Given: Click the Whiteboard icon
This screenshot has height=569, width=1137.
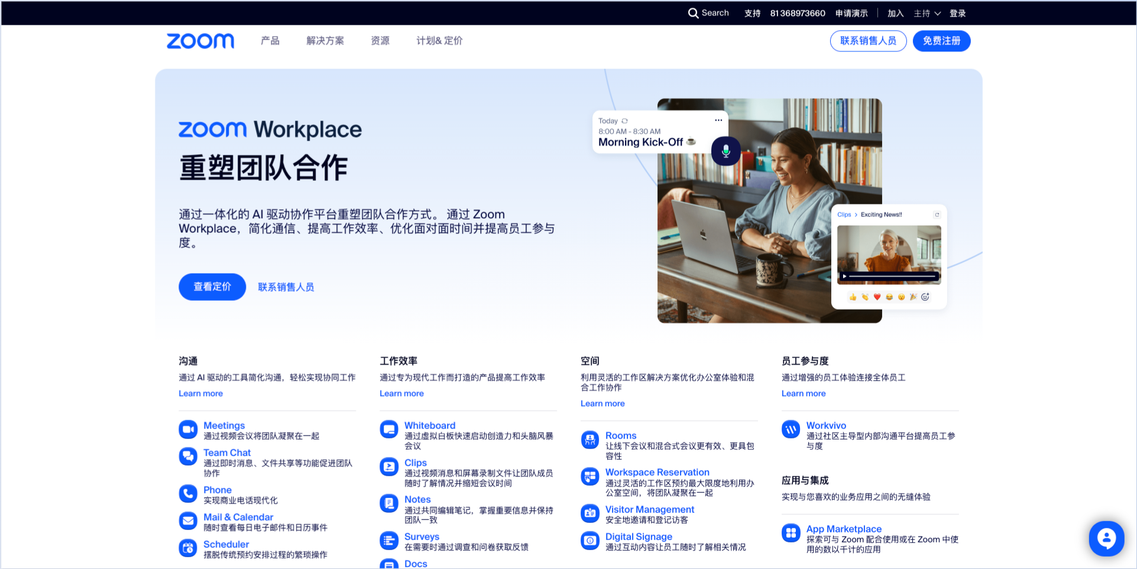Looking at the screenshot, I should click(x=389, y=430).
